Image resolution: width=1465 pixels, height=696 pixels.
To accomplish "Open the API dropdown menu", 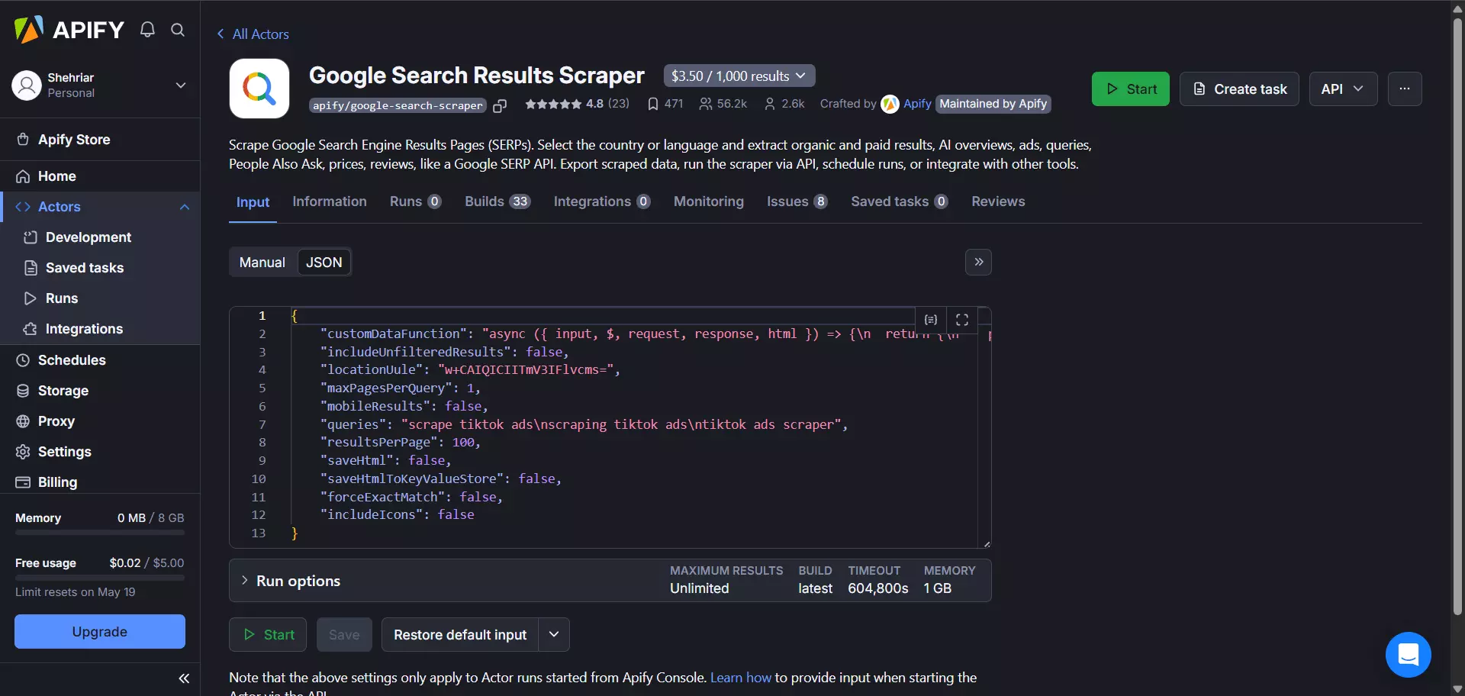I will click(1342, 89).
